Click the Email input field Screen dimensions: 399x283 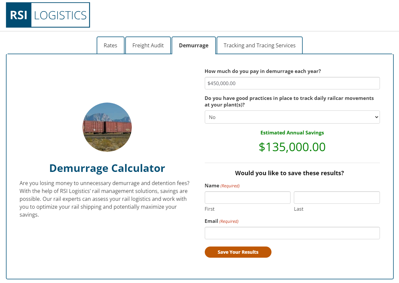pyautogui.click(x=292, y=233)
